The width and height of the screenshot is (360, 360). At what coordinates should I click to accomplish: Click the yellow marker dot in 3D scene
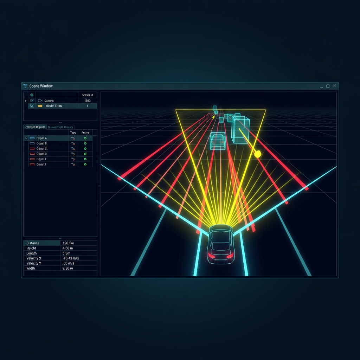click(258, 154)
